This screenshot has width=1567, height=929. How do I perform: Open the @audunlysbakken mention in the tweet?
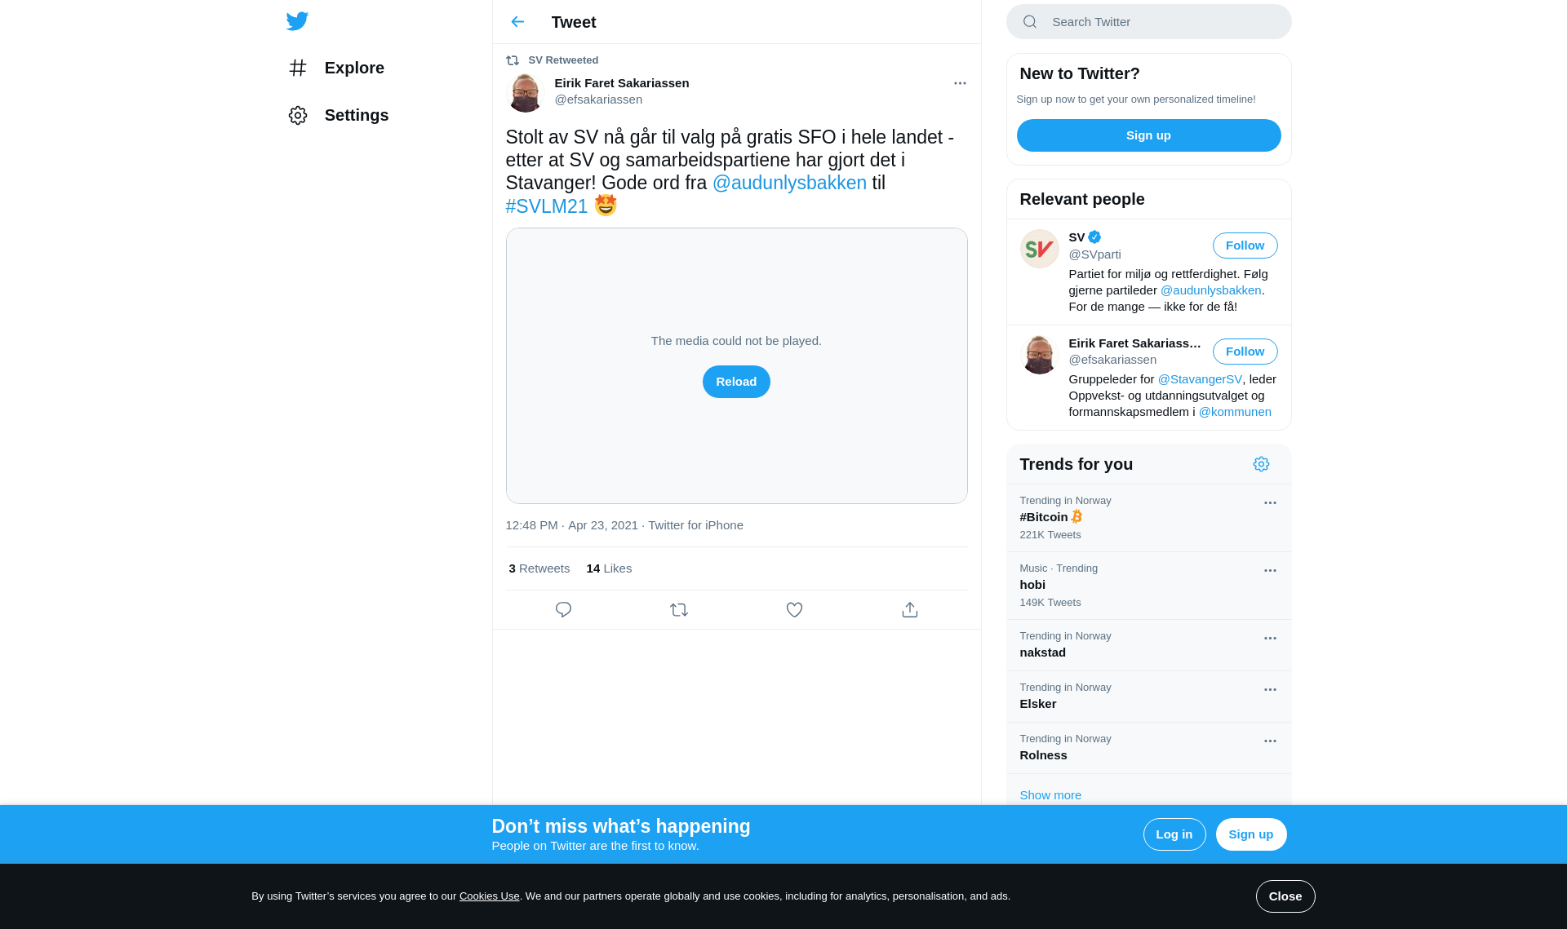789,183
